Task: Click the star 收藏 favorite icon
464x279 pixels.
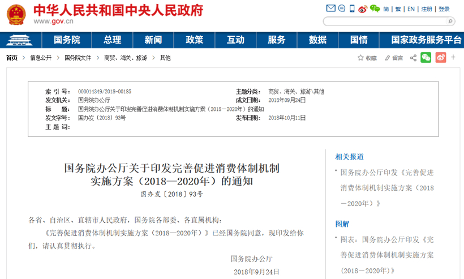Action: [x=367, y=58]
